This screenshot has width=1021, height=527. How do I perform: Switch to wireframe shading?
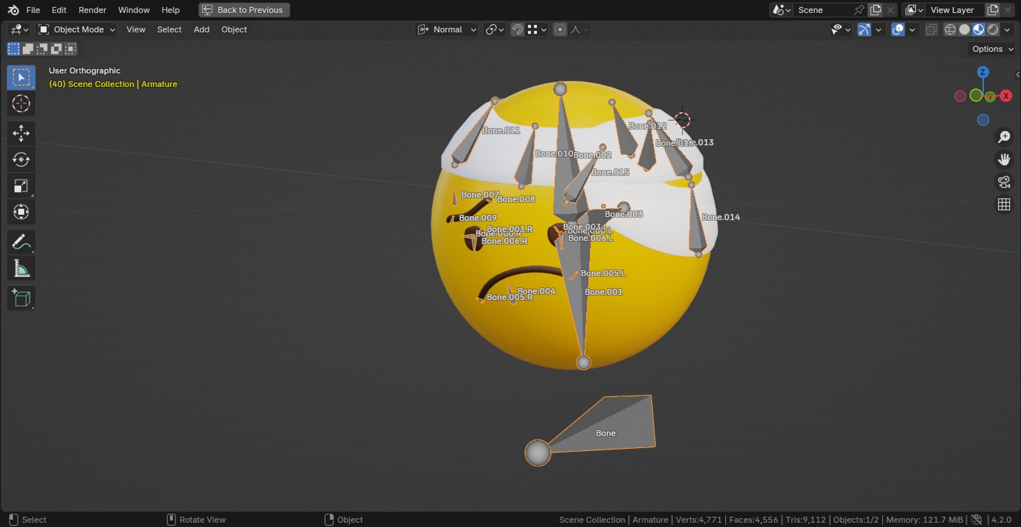click(950, 30)
